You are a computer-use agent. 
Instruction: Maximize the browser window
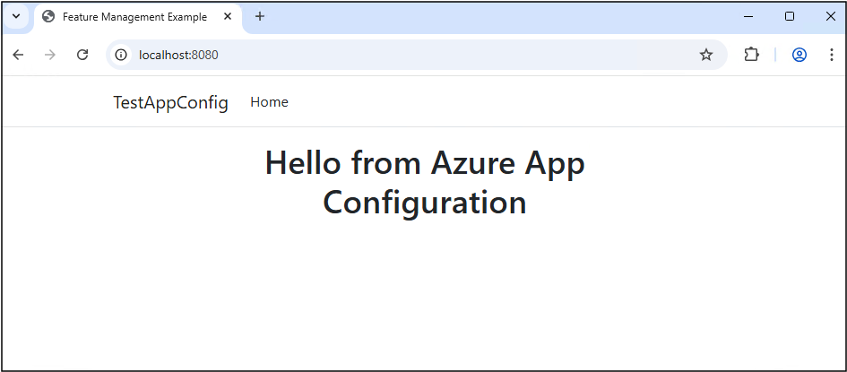tap(790, 16)
